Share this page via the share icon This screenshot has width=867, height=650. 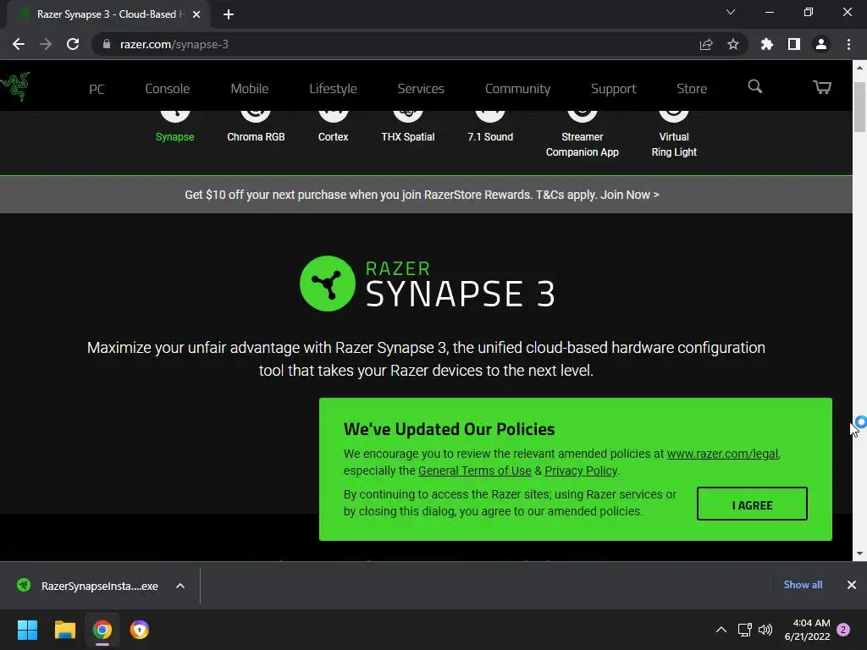coord(705,44)
